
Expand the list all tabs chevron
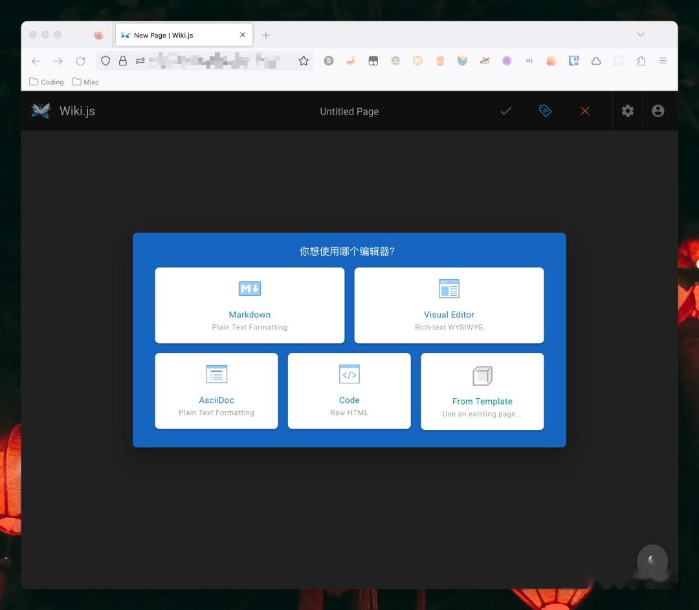(x=641, y=35)
